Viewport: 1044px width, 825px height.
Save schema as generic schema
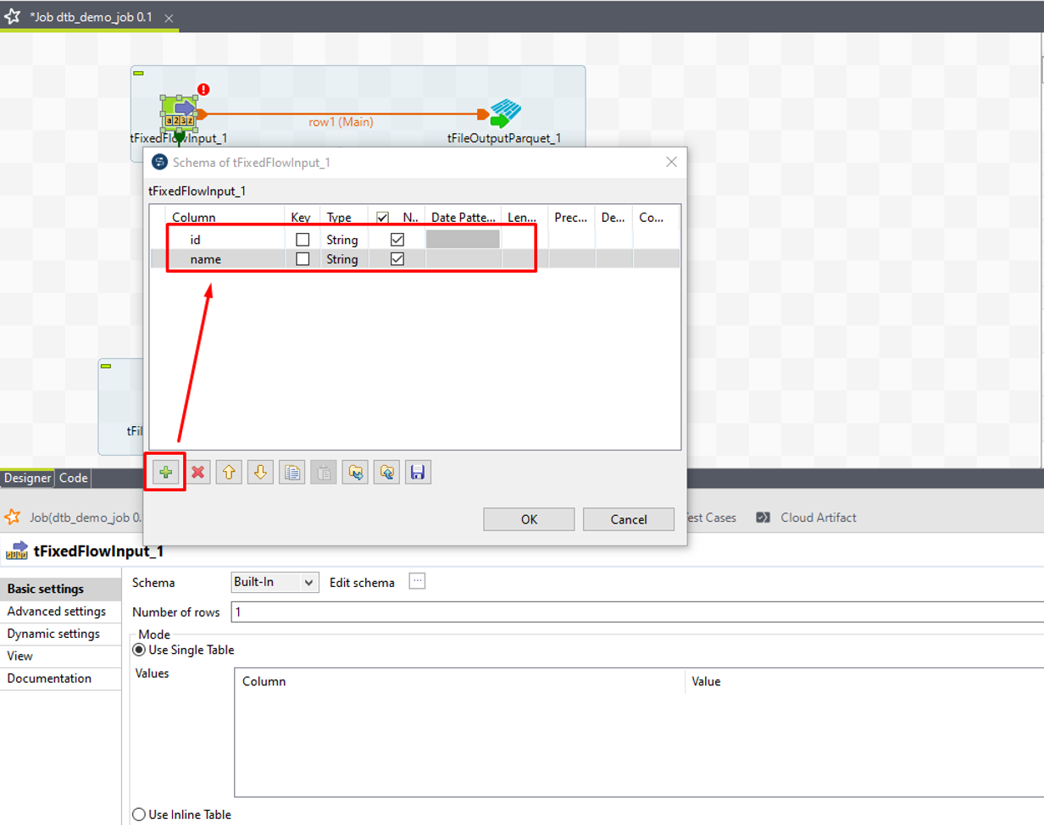417,473
